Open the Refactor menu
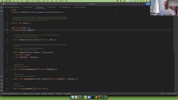This screenshot has height=100, width=178. [x=38, y=1]
